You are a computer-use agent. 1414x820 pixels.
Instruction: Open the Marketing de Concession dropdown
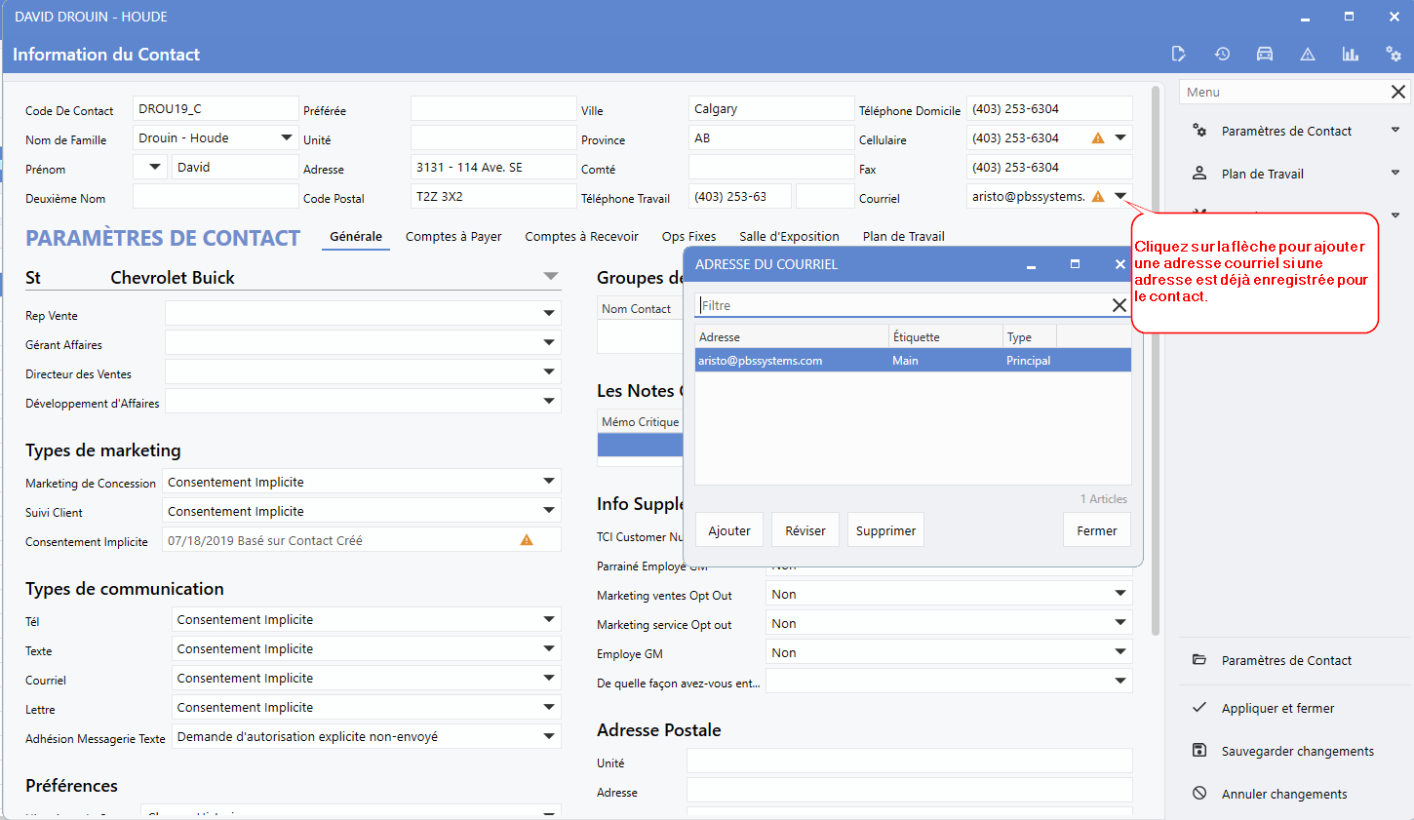pos(549,482)
